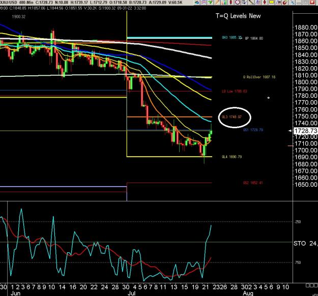This screenshot has height=296, width=318.
Task: Click the QH3 1865 level label
Action: 232,38
